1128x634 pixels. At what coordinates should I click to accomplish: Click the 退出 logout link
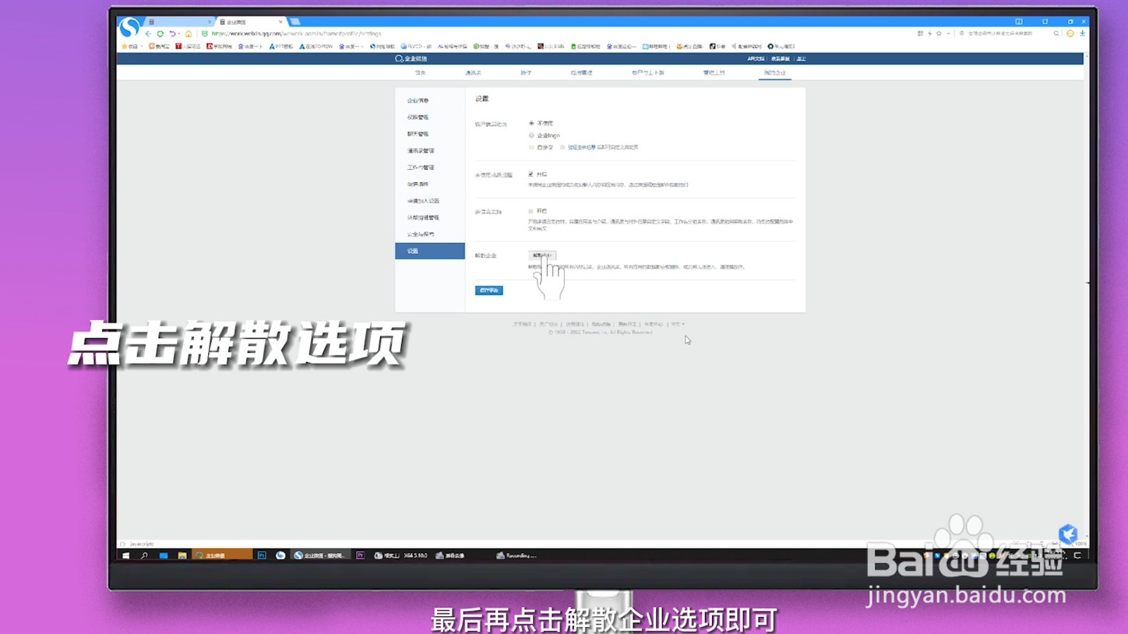801,58
